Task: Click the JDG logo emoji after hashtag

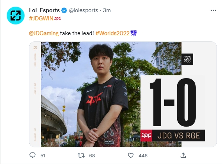Action: [58, 19]
